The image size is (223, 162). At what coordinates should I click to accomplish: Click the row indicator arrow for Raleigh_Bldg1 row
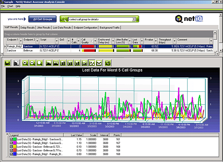[x=5, y=46]
